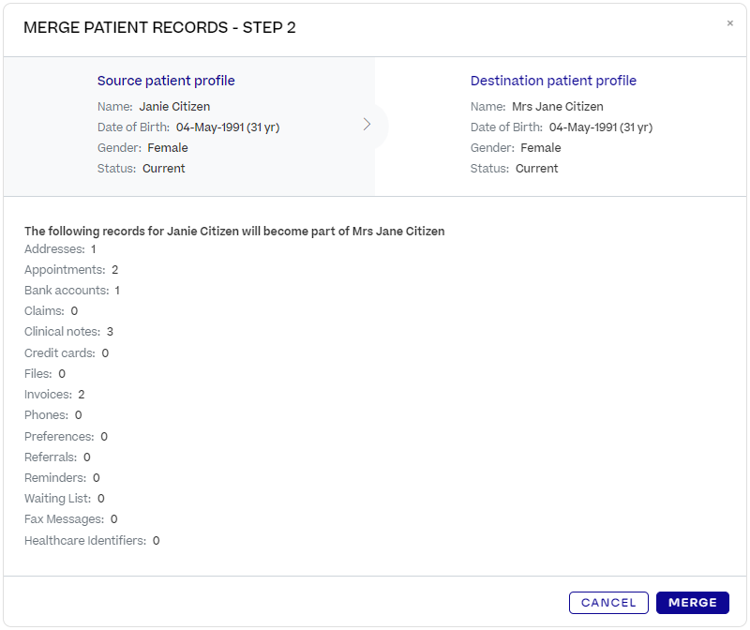Click the destination Date of Birth value
Screen dimensions: 750x630
click(x=601, y=127)
